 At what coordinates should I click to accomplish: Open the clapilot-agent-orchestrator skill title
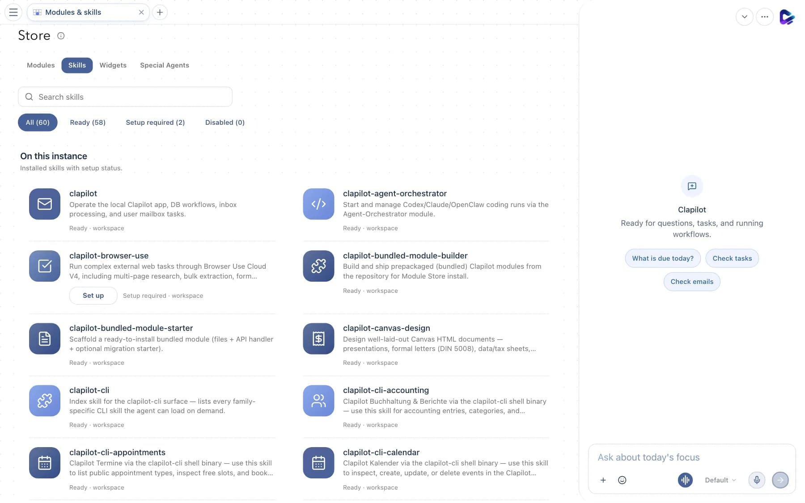395,194
